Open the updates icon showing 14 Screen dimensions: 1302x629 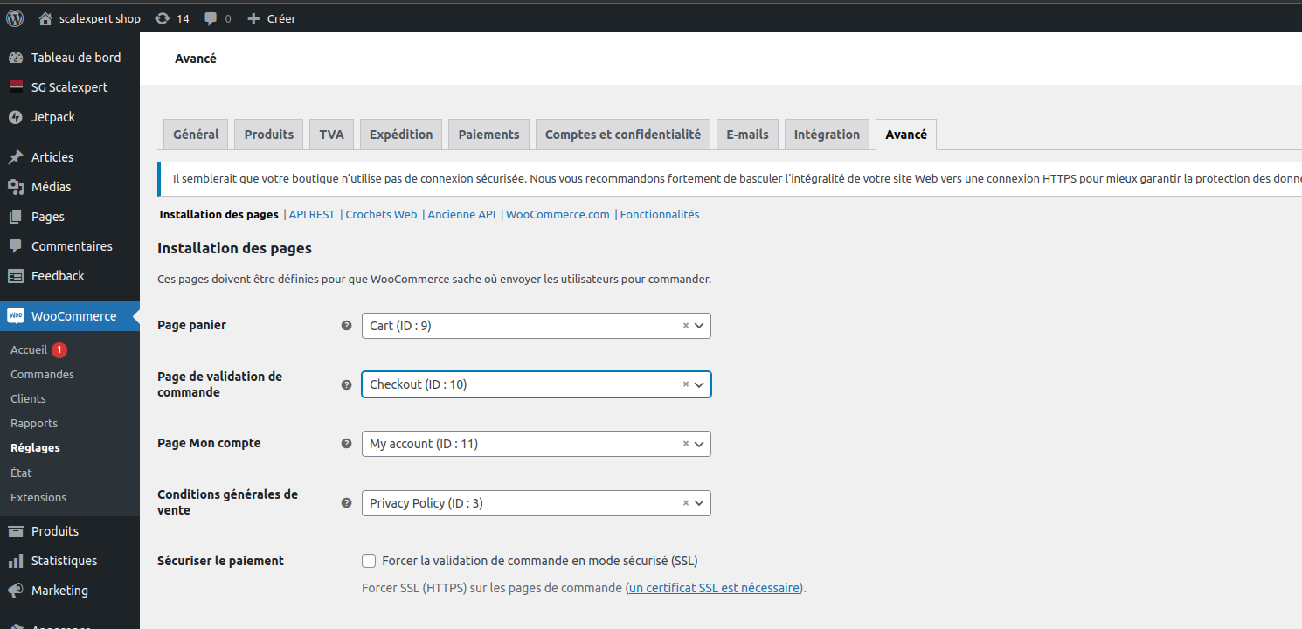click(163, 18)
